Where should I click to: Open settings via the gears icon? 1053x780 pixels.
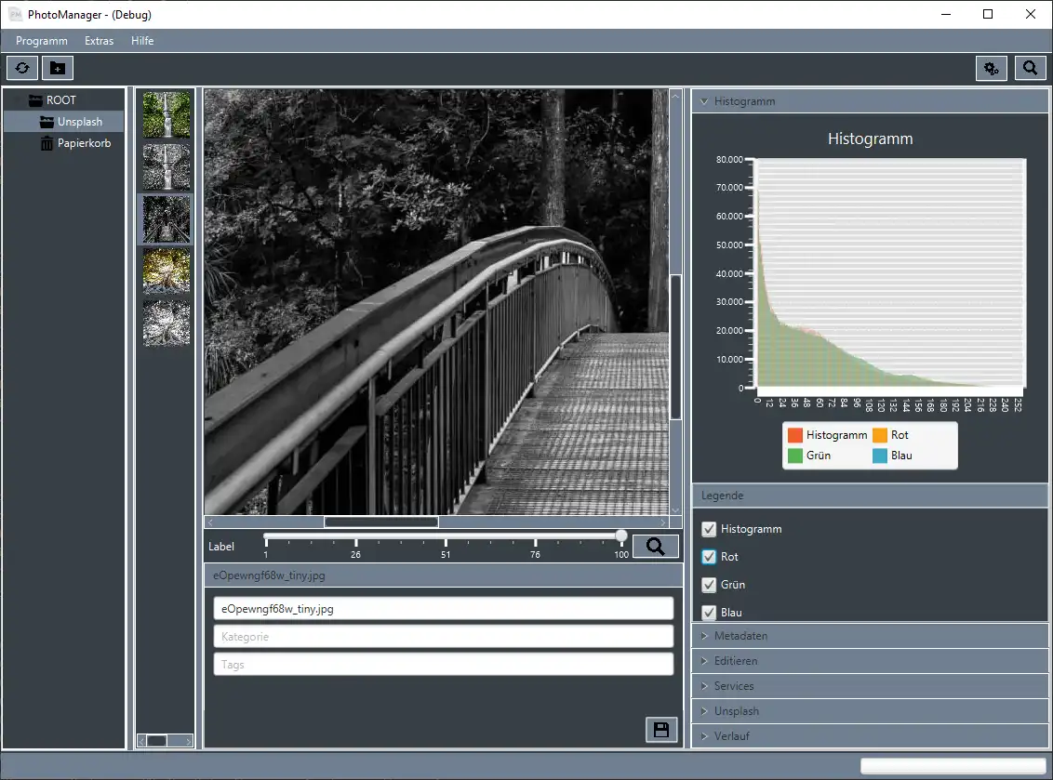coord(992,68)
